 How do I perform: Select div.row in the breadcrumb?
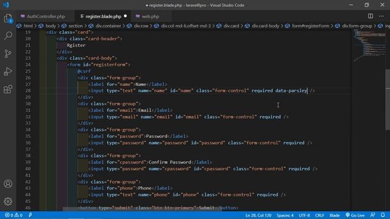click(x=141, y=26)
